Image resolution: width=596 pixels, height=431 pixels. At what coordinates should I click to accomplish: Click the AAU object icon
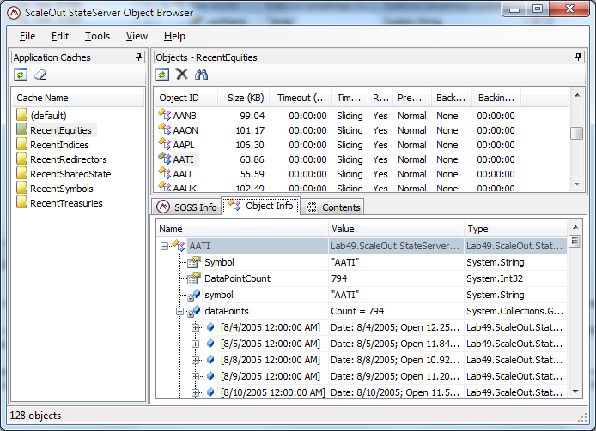[165, 173]
